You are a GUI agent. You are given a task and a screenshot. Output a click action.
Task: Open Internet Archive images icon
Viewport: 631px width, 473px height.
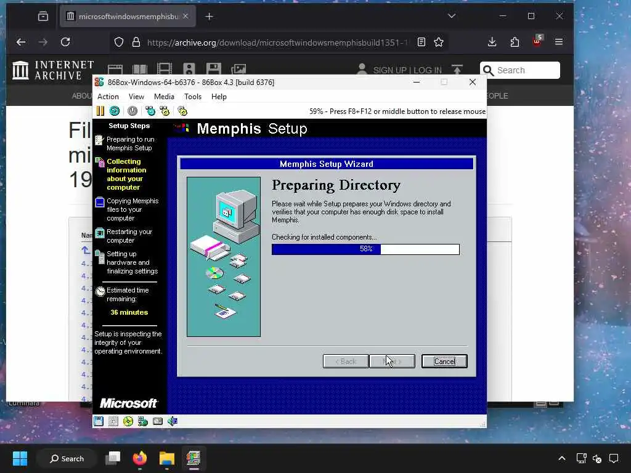click(x=238, y=69)
